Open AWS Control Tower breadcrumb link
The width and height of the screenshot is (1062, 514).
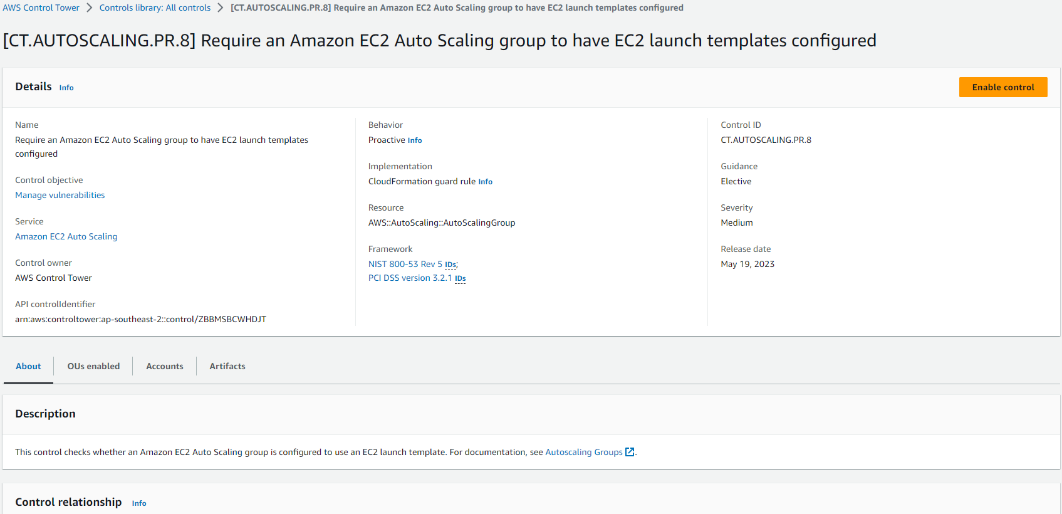(x=41, y=8)
